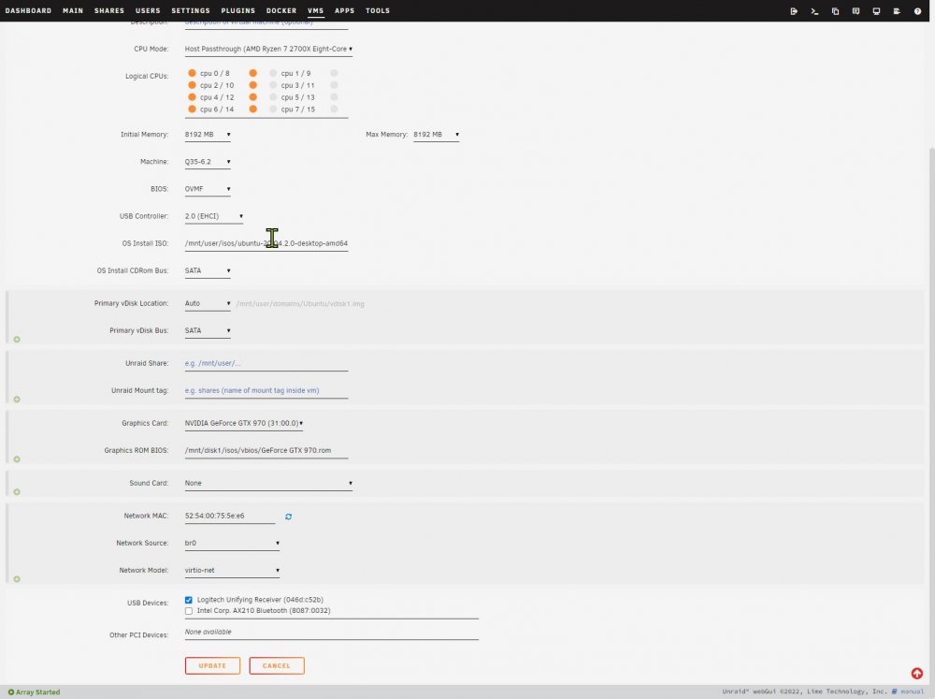Screen dimensions: 935x699
Task: Open the Graphics Card dropdown
Action: pyautogui.click(x=244, y=423)
